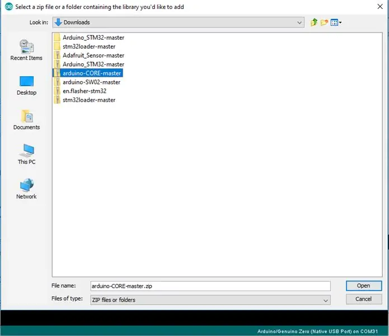Go up one folder level

point(314,22)
